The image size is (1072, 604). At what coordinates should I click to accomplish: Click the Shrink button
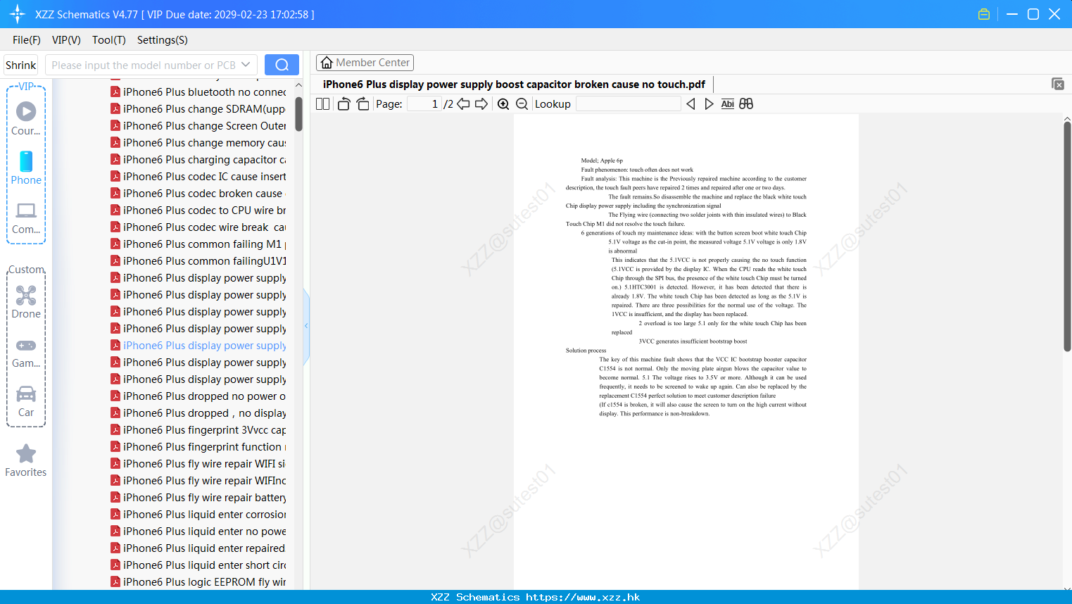(x=20, y=65)
